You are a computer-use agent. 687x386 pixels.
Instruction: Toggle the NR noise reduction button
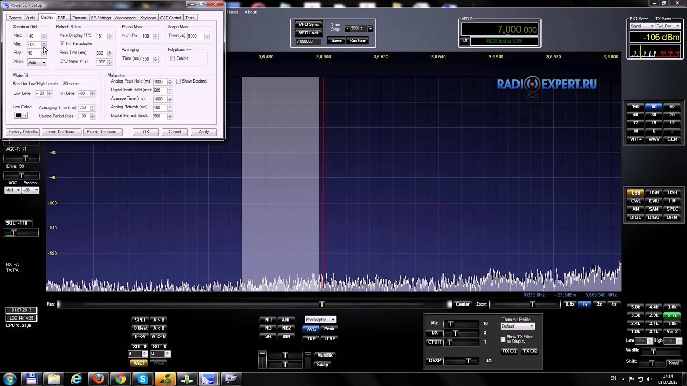coord(268,320)
